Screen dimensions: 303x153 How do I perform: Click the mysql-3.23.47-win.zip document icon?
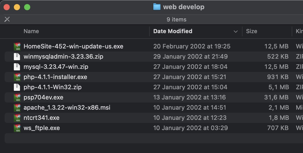[17, 67]
